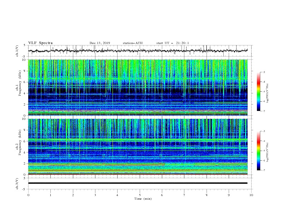Click the "VLF Spectra" plot title
Viewport: 283px width, 219px height.
tap(40, 43)
